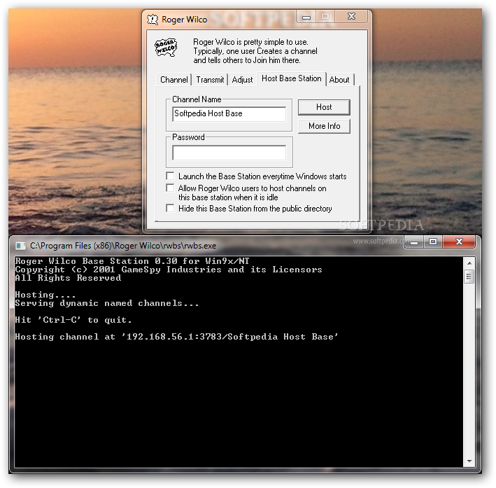Close the Roger Wilco window
The width and height of the screenshot is (496, 488).
351,16
